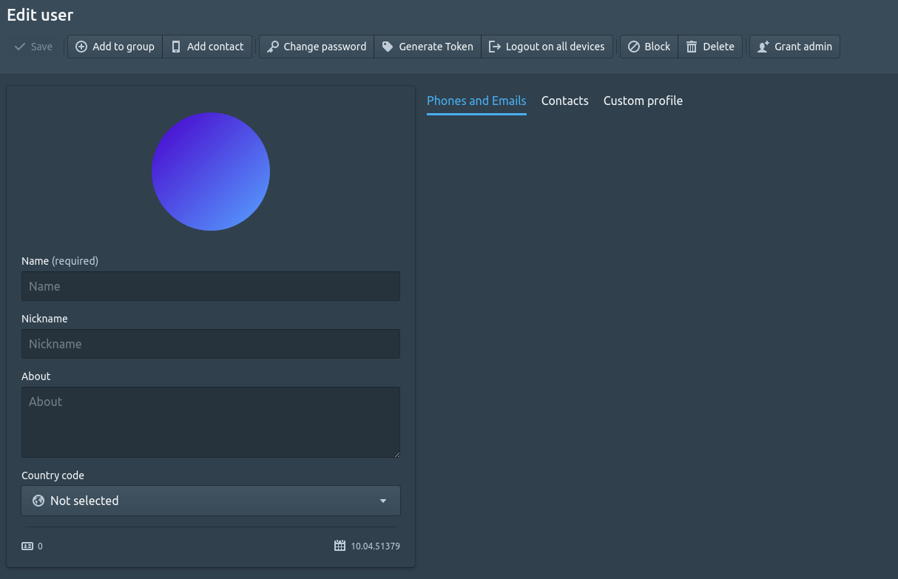
Task: Delete the user with the Delete button
Action: coord(710,47)
